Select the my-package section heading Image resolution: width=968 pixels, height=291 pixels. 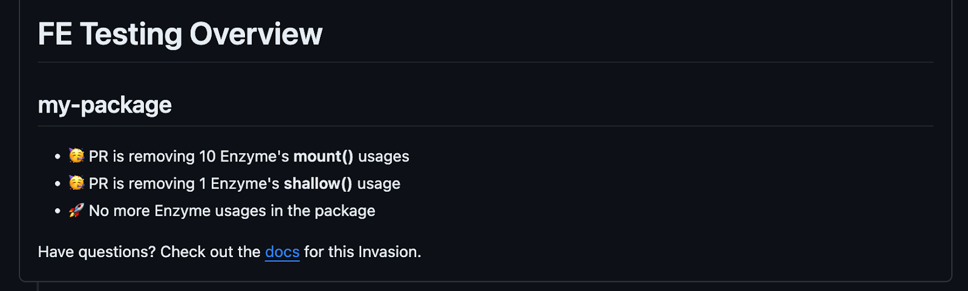pos(105,105)
